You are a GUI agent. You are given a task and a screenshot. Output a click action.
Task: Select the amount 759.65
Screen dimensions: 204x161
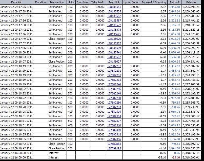tap(175, 103)
